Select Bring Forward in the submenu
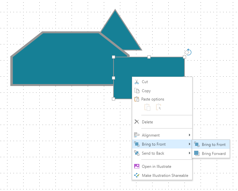The image size is (238, 191). pyautogui.click(x=213, y=154)
